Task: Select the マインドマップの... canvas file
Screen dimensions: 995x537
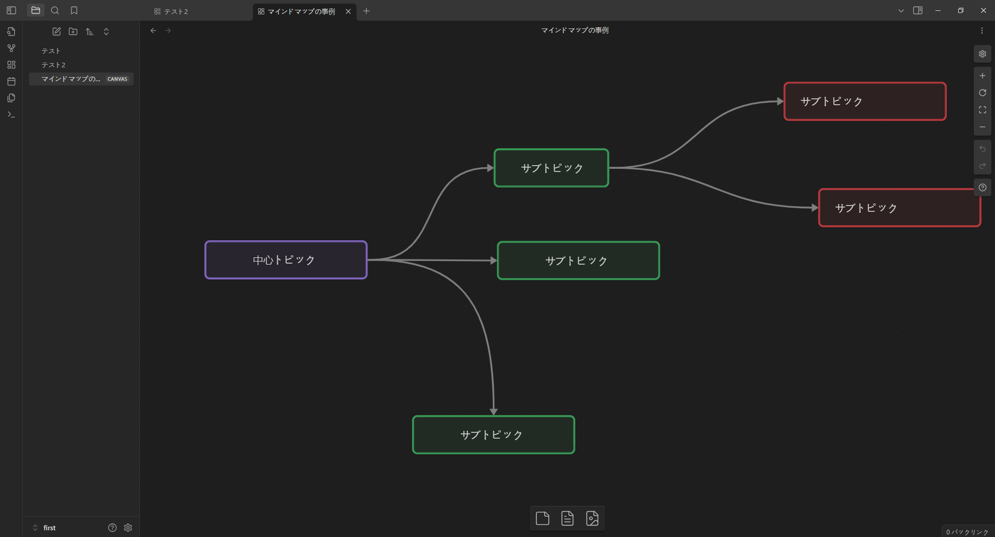Action: (81, 79)
